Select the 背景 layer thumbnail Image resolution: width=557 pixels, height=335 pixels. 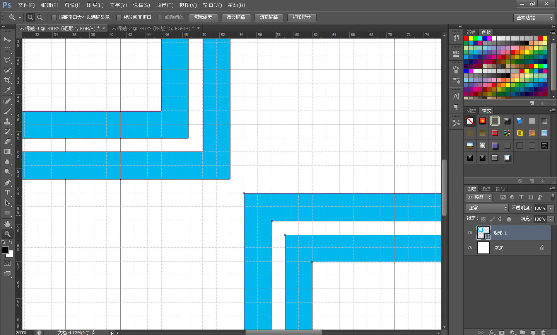(x=484, y=248)
